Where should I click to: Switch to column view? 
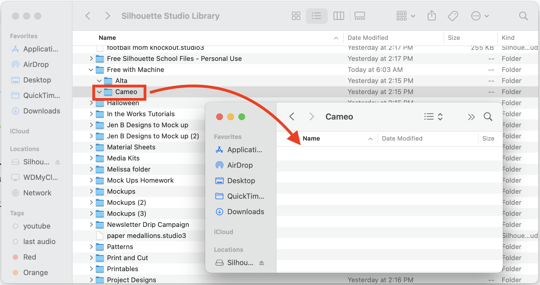(x=338, y=16)
